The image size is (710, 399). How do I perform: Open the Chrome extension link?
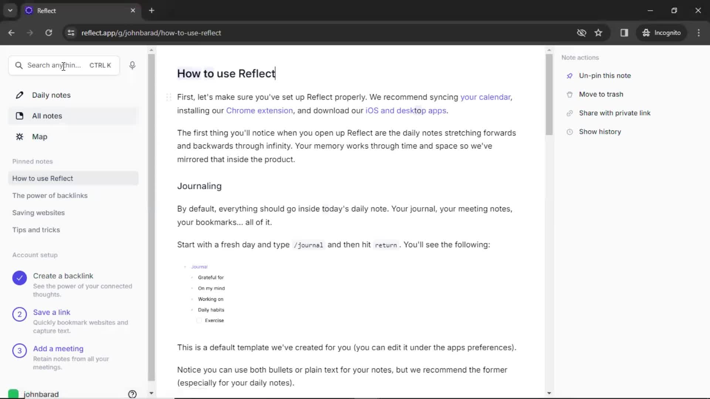[259, 110]
